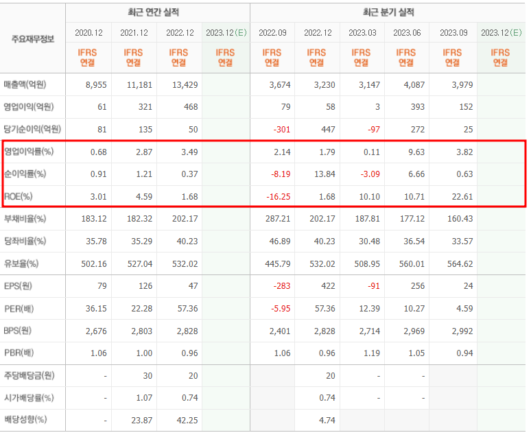The width and height of the screenshot is (531, 435).
Task: Click the 2021.12 column header
Action: (x=134, y=33)
